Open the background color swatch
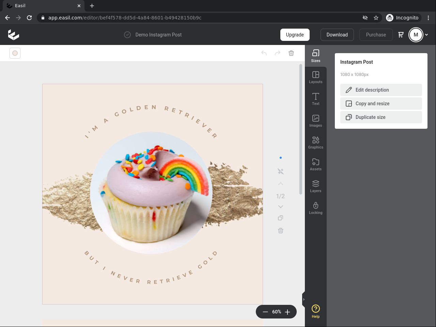 (15, 53)
